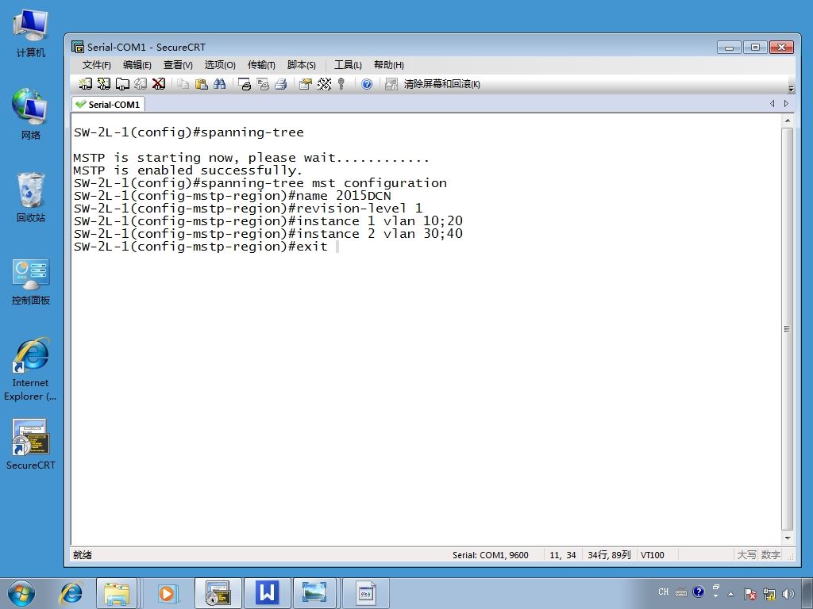Click the Paste clipboard icon
Viewport: 813px width, 609px height.
click(201, 83)
